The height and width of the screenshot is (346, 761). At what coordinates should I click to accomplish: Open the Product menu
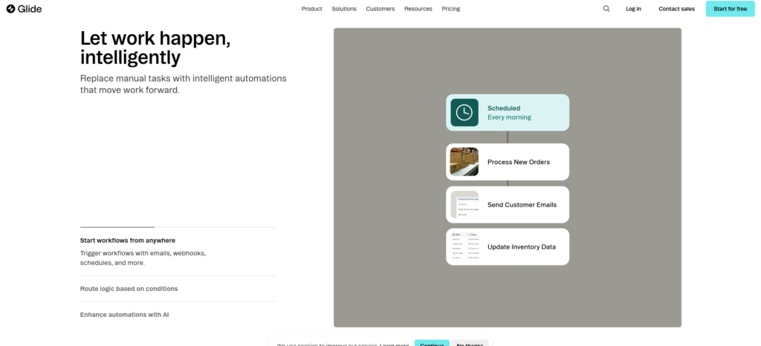point(311,9)
